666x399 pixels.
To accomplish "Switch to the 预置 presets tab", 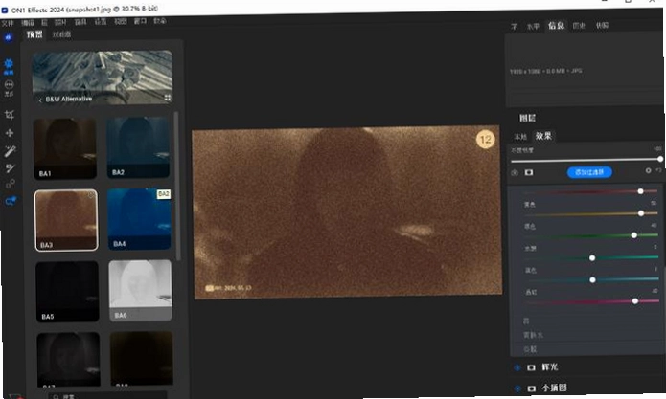I will point(34,34).
